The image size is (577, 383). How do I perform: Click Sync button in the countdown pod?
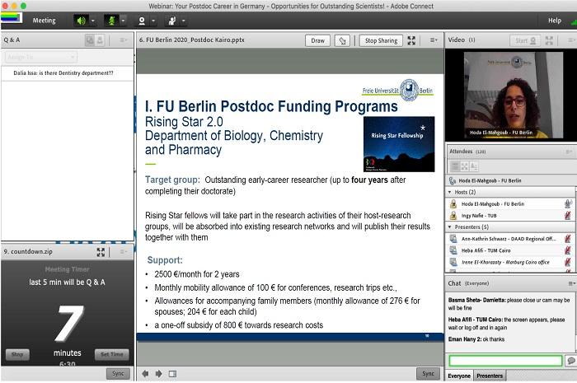tap(118, 374)
